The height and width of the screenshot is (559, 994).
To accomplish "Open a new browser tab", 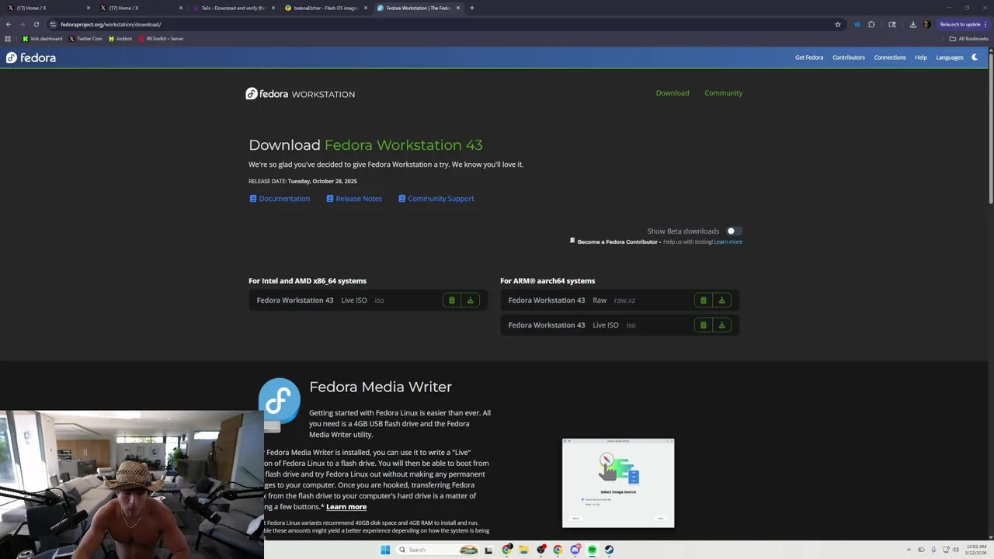I will click(x=472, y=8).
